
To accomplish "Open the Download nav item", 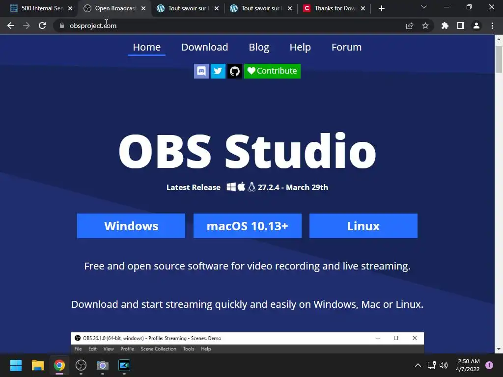I will pos(205,47).
